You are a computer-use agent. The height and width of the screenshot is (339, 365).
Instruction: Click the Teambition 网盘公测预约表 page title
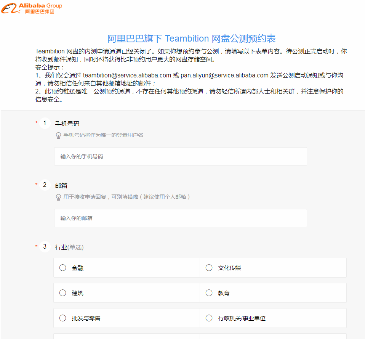tap(191, 39)
